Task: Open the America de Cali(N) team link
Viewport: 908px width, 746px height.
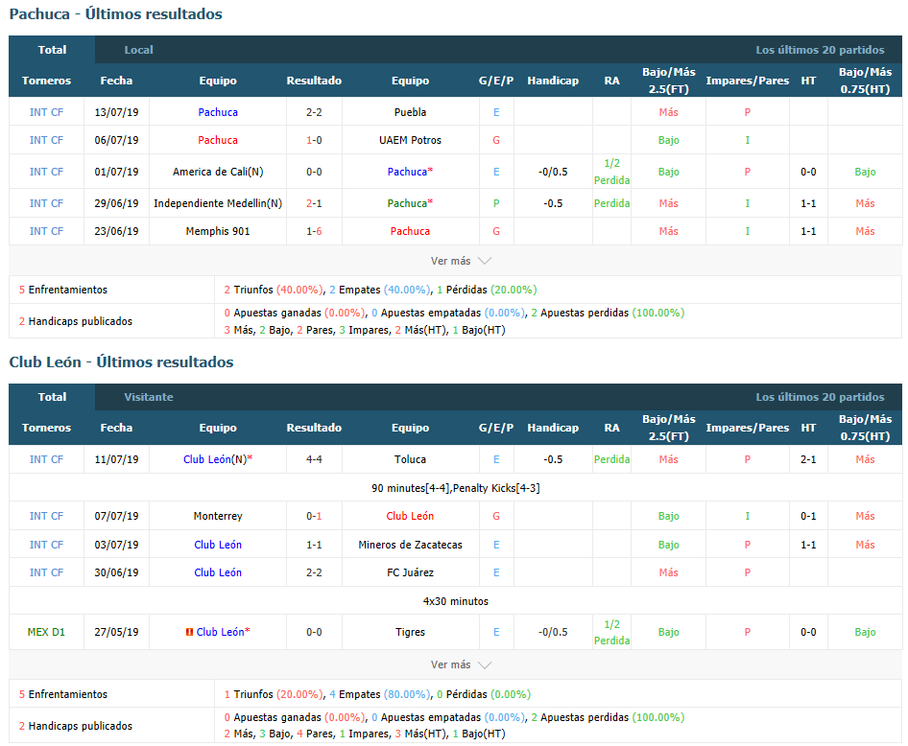Action: coord(218,172)
